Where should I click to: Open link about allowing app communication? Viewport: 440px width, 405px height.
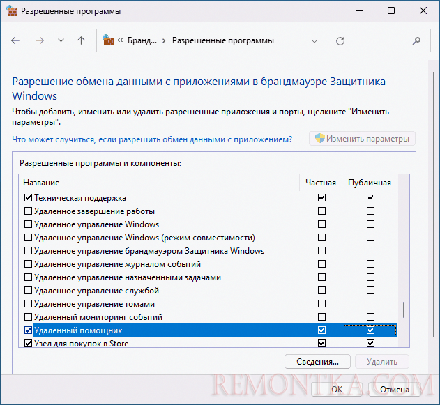(152, 139)
